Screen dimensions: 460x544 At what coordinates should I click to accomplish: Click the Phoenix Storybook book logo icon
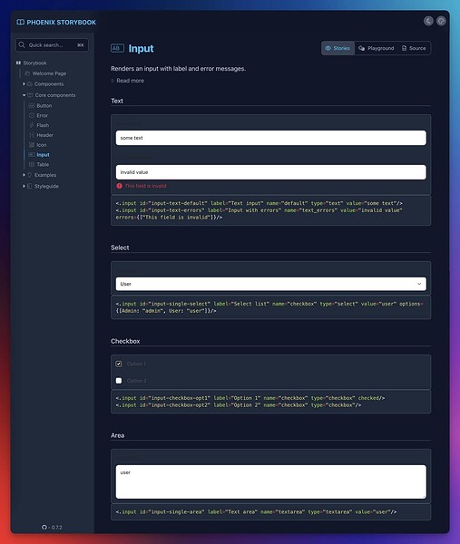[21, 22]
